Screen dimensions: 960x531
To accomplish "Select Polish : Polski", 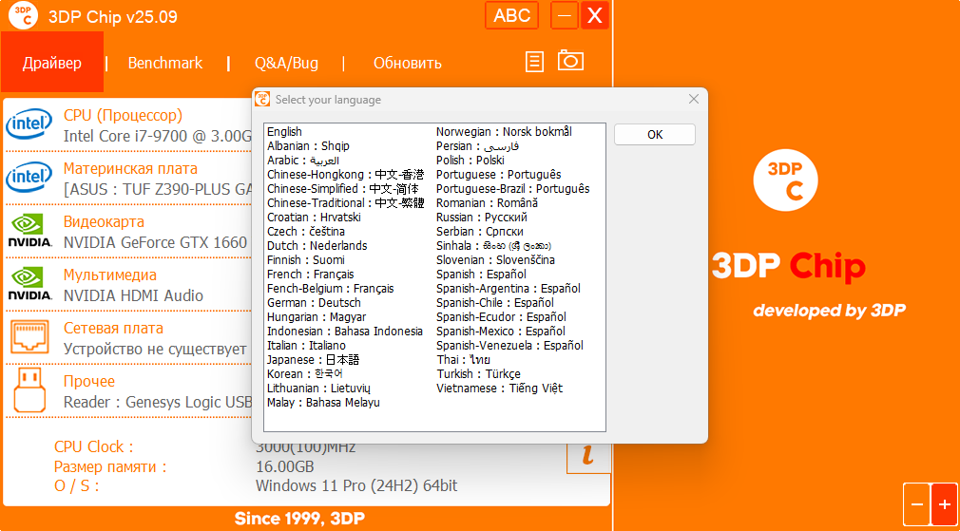I will coord(470,161).
